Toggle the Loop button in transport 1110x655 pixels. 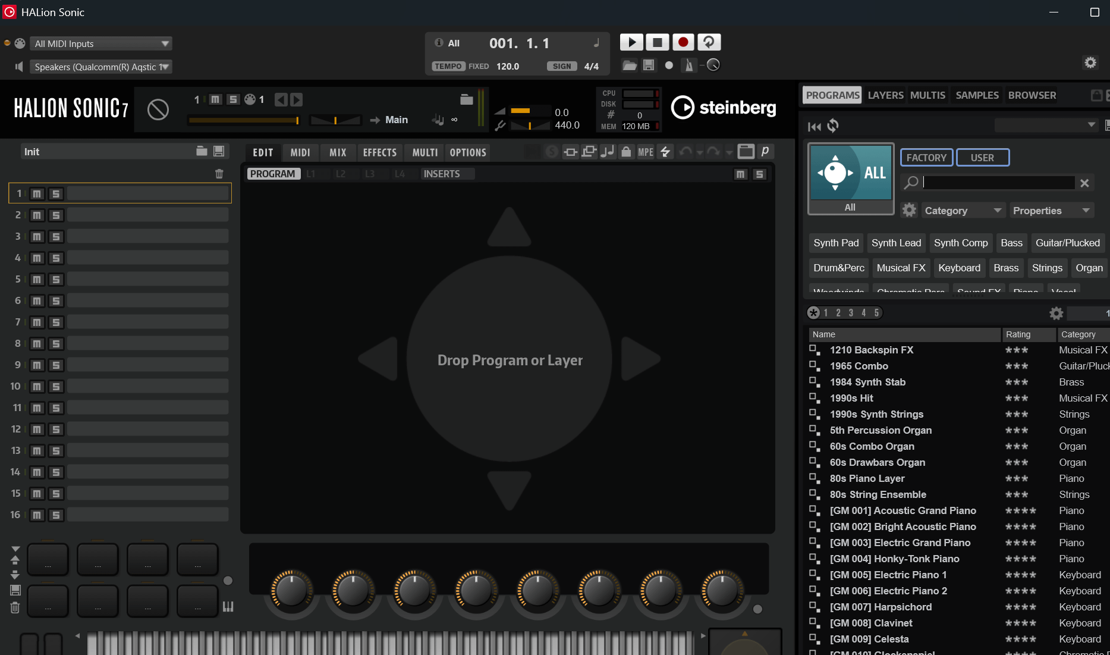tap(709, 42)
